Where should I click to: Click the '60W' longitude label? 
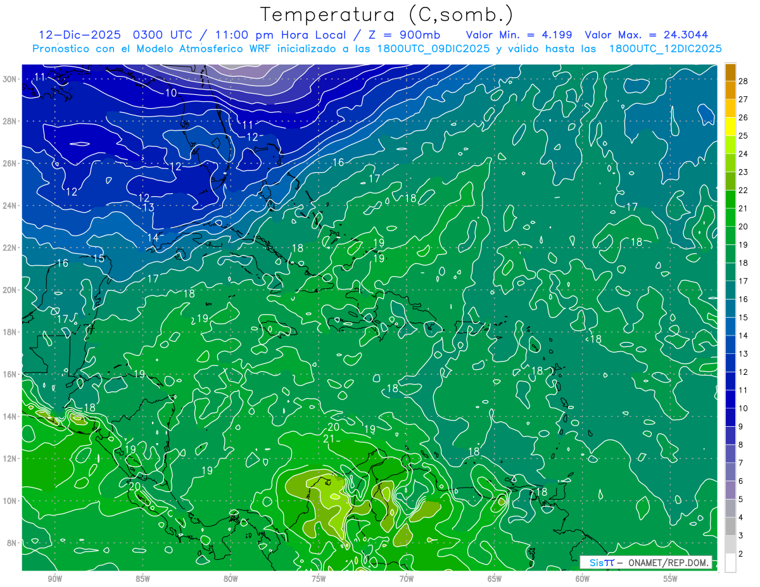click(x=583, y=579)
